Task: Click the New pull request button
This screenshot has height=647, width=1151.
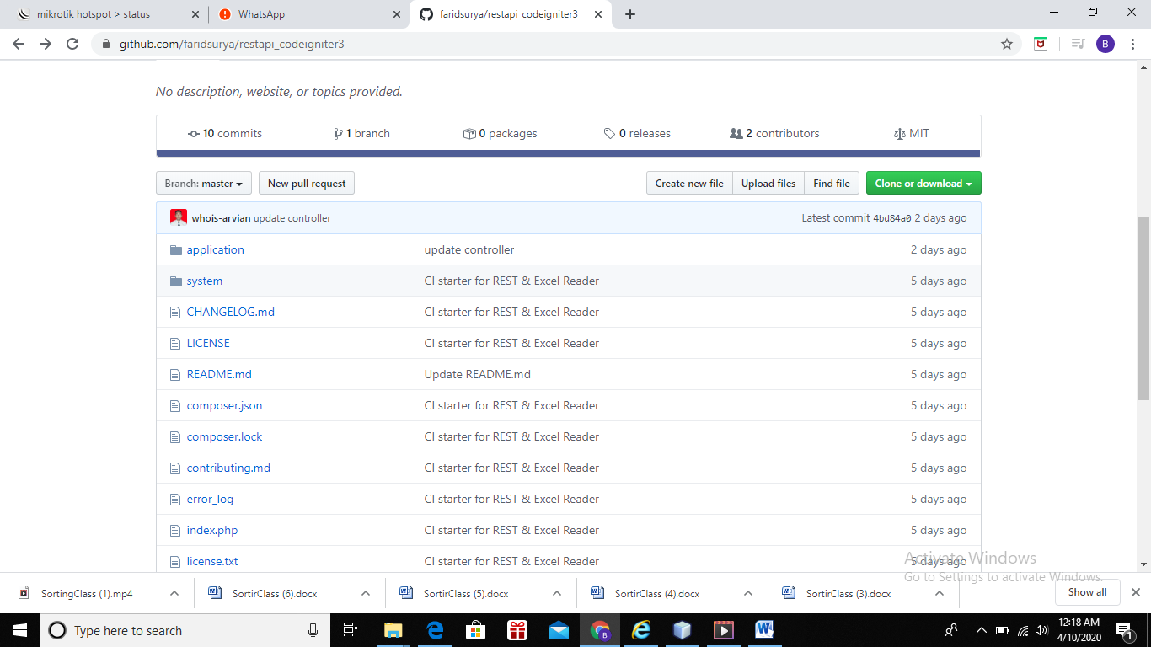Action: 307,184
